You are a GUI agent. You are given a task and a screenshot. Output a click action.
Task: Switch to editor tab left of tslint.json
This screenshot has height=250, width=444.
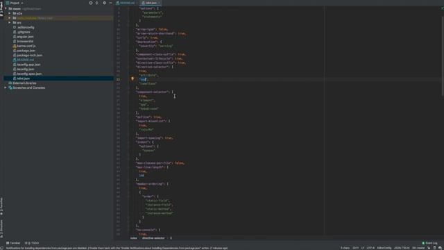pyautogui.click(x=127, y=3)
